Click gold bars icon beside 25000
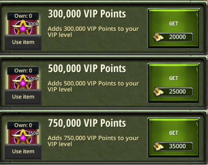The image size is (208, 165). [158, 92]
